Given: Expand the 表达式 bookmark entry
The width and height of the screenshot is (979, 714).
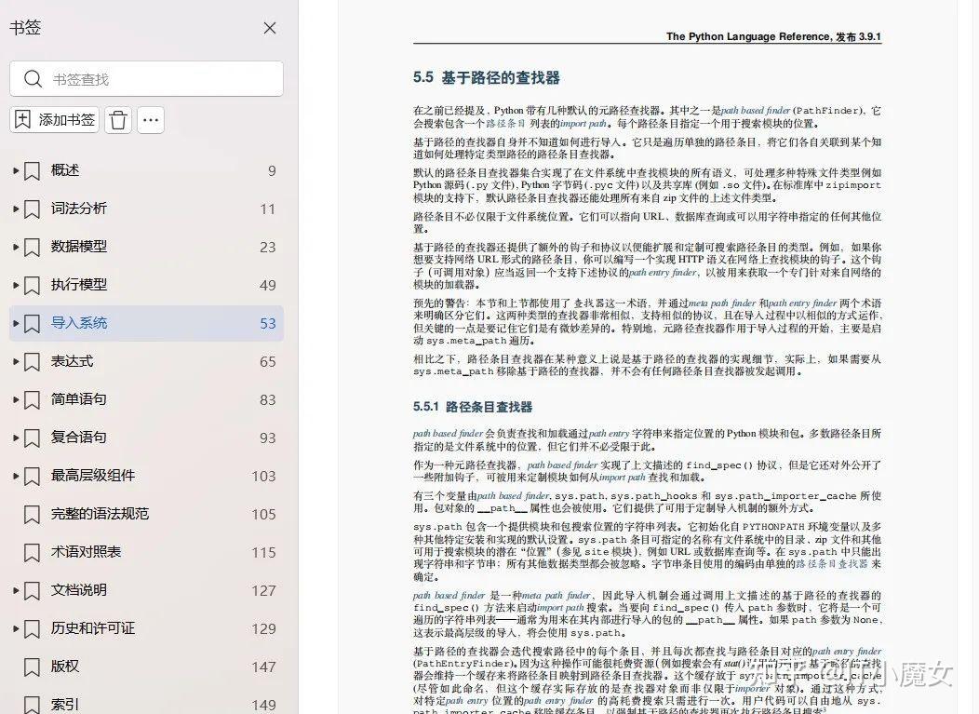Looking at the screenshot, I should [15, 361].
